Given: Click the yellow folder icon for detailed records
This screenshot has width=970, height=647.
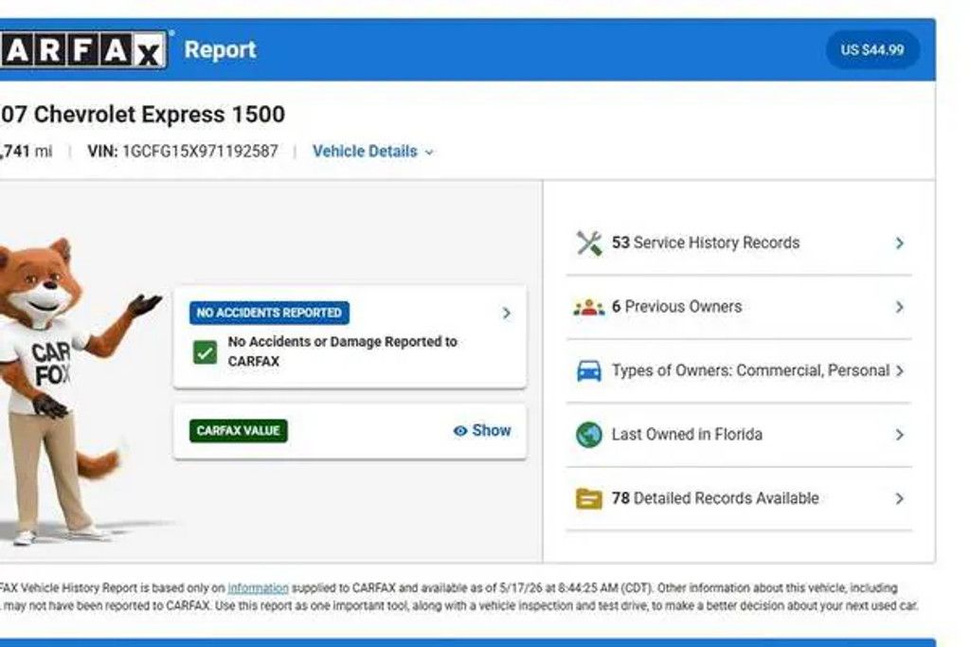Looking at the screenshot, I should click(x=589, y=498).
